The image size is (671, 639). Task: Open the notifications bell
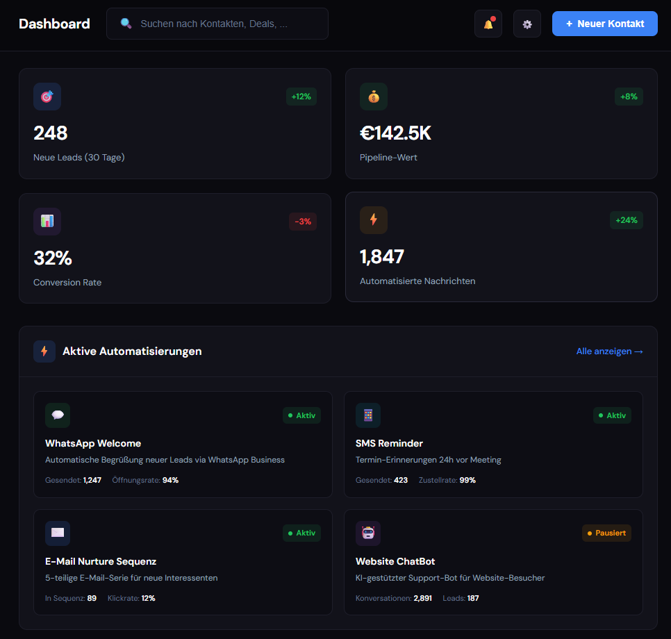[488, 24]
